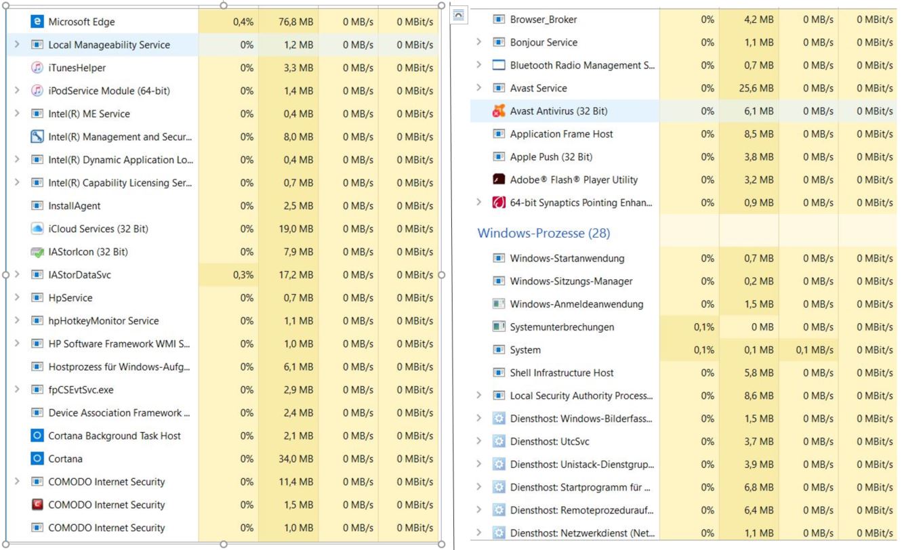Click the 0,1 MB/s disk value for System
902x550 pixels.
pyautogui.click(x=814, y=350)
